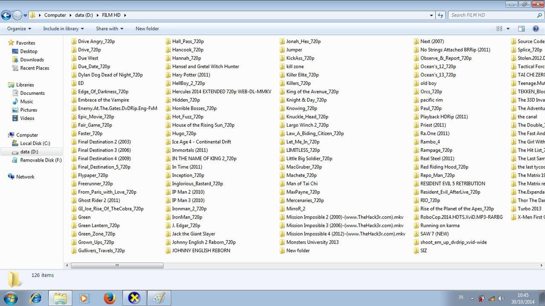
Task: Select Recent Places in the sidebar
Action: click(x=34, y=68)
